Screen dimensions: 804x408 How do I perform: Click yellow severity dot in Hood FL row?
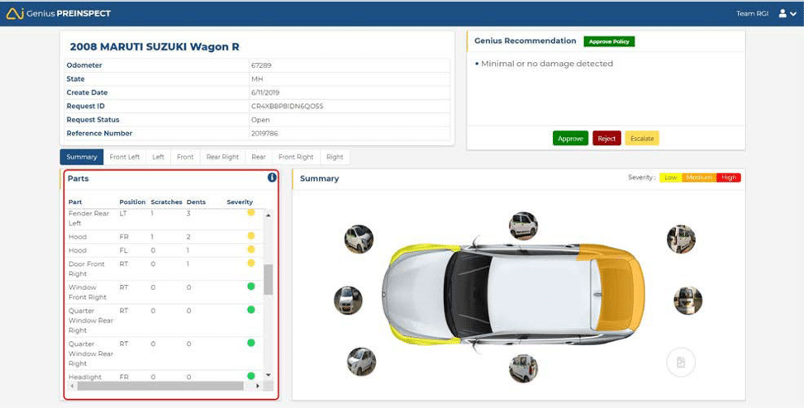click(x=250, y=249)
